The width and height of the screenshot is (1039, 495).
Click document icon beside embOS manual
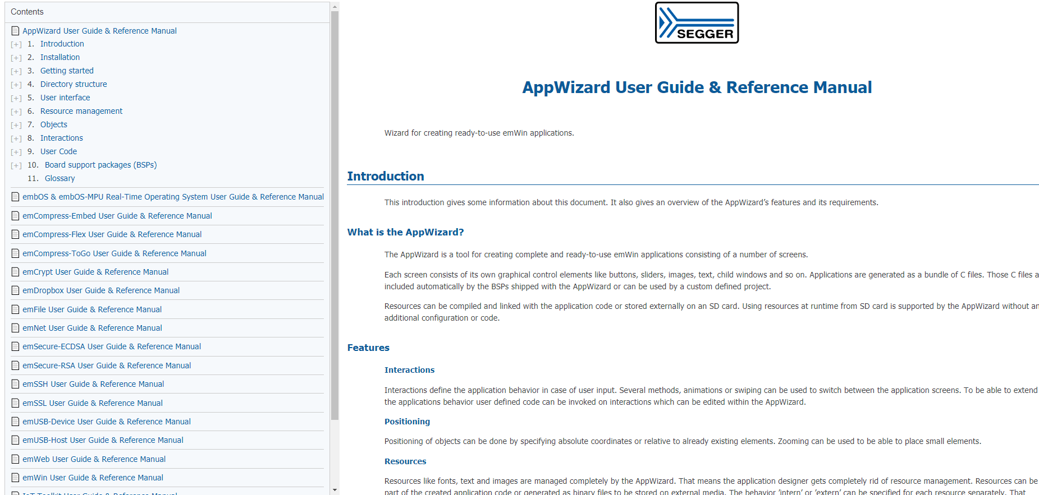click(16, 197)
